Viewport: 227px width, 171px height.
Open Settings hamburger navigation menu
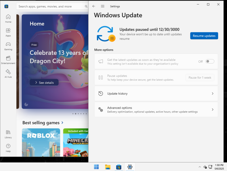tap(103, 6)
